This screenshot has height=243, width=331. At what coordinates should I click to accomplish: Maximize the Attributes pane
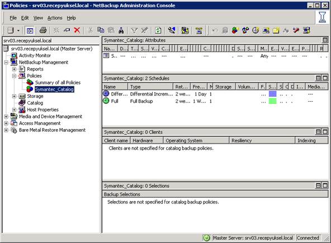tap(325, 40)
